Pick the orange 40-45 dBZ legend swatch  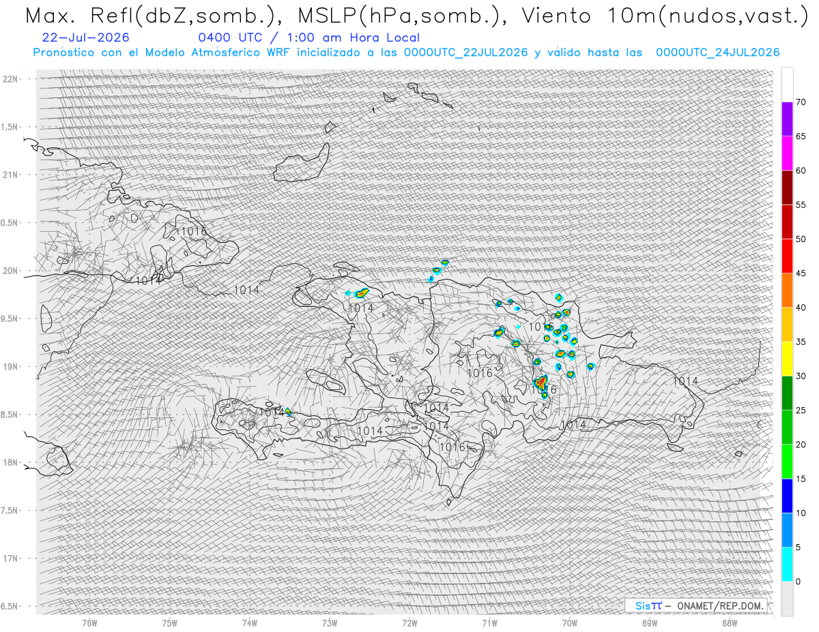(x=787, y=290)
